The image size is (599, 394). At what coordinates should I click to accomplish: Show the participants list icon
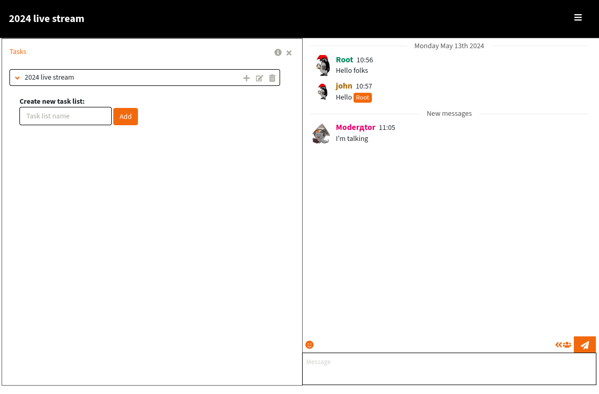[563, 345]
